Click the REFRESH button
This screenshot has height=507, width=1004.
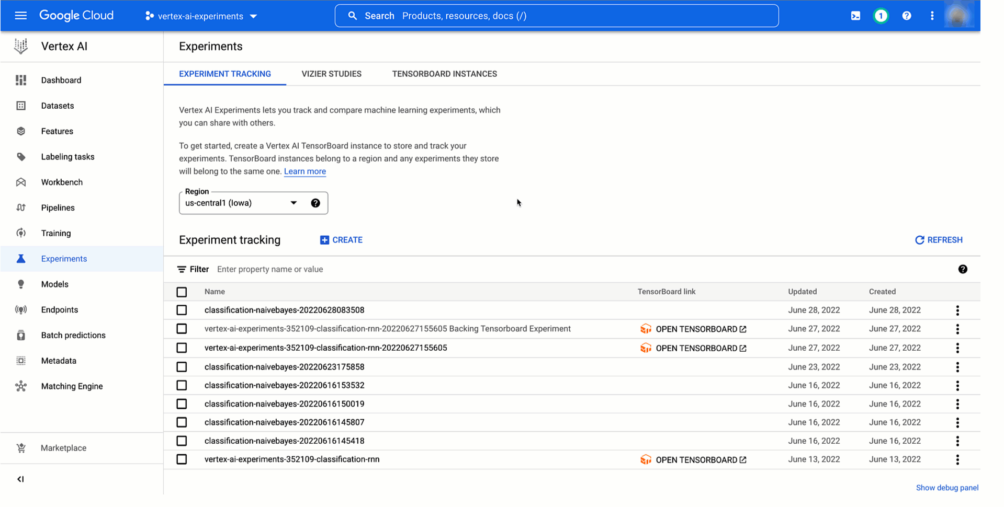tap(939, 240)
